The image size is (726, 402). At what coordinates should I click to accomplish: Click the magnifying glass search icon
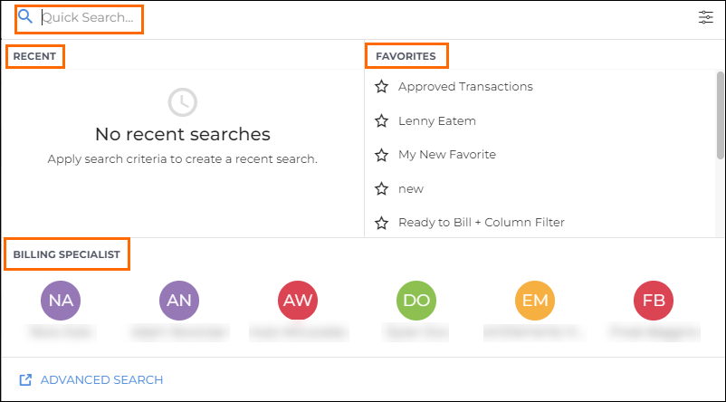25,17
